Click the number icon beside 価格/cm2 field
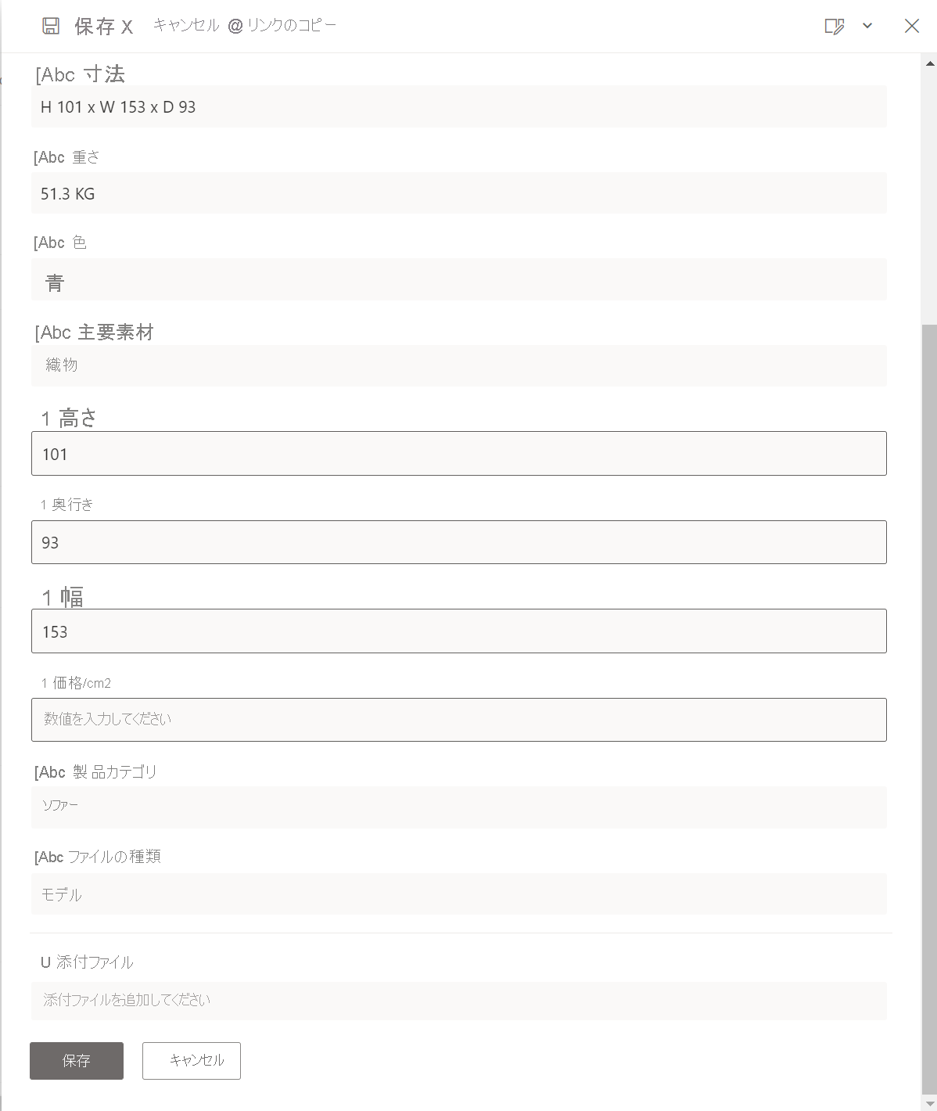 (x=43, y=682)
